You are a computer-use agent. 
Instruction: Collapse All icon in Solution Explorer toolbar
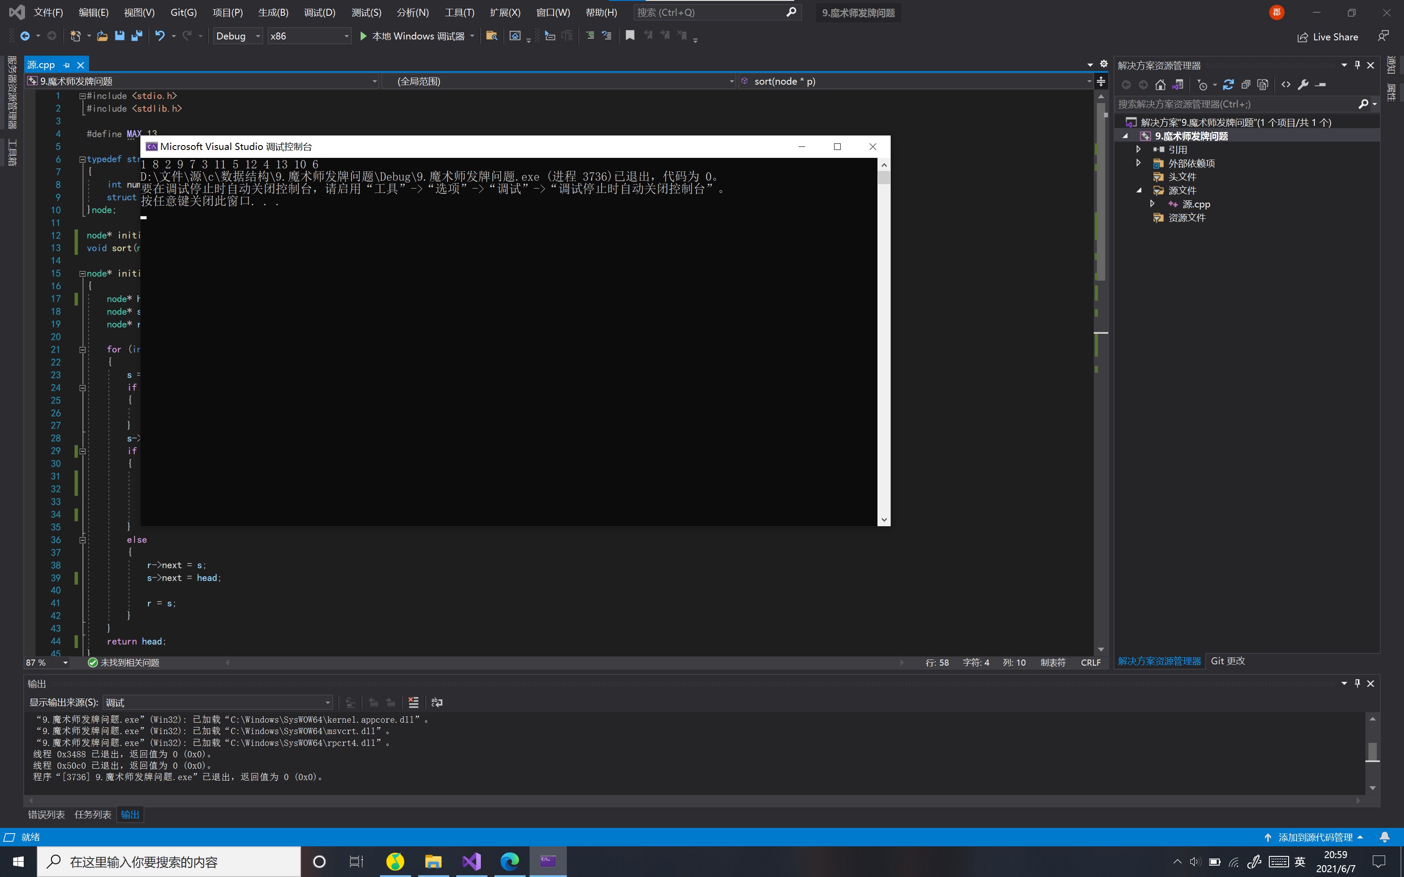(1246, 85)
